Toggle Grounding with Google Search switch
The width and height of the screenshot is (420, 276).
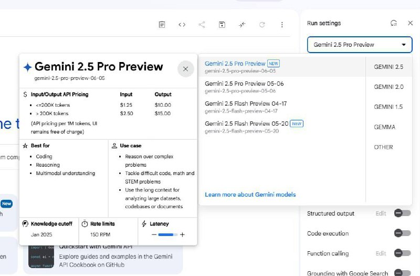(x=402, y=272)
